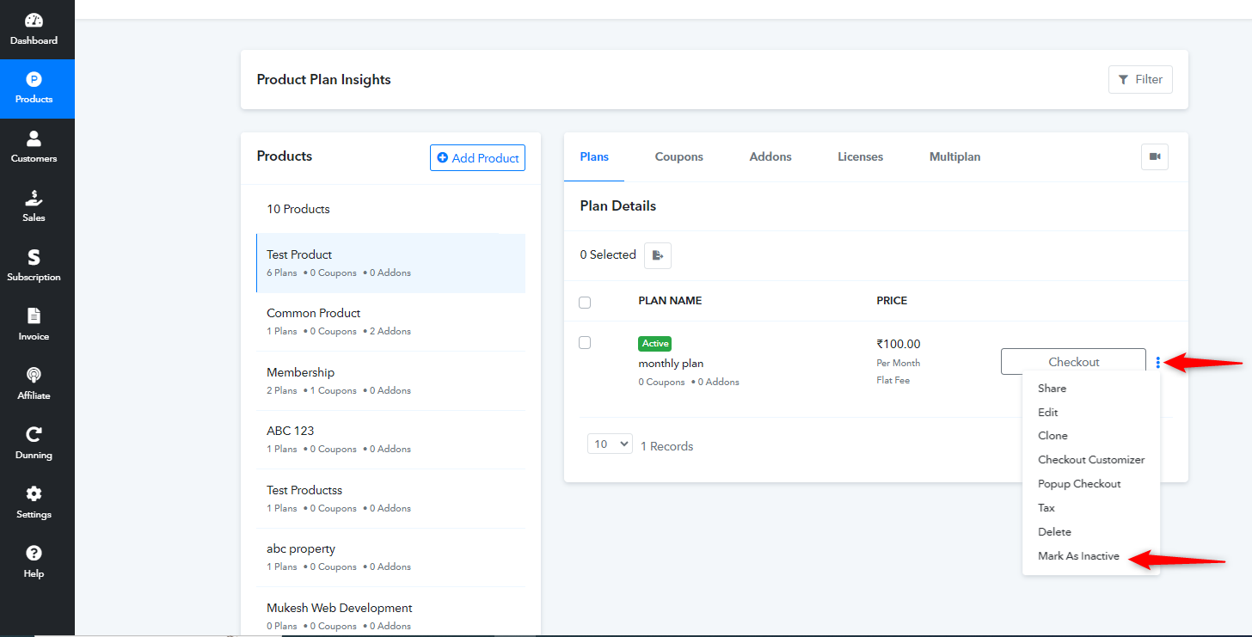Click the export icon beside 0 Selected
The image size is (1252, 637).
coord(658,255)
